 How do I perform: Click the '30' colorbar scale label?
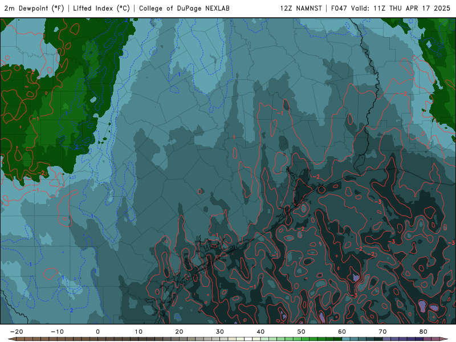coord(220,332)
